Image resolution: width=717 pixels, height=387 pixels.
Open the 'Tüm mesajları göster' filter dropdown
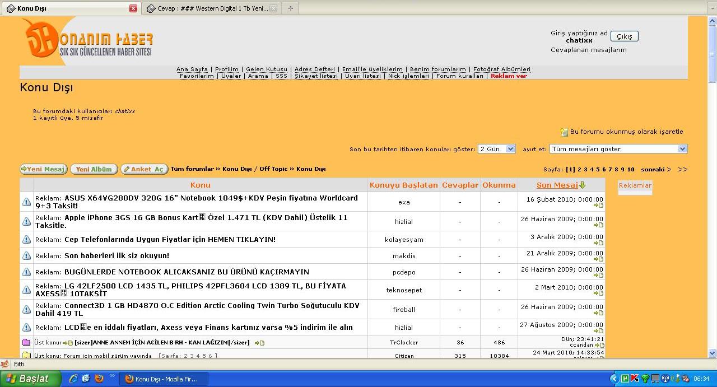(x=618, y=149)
